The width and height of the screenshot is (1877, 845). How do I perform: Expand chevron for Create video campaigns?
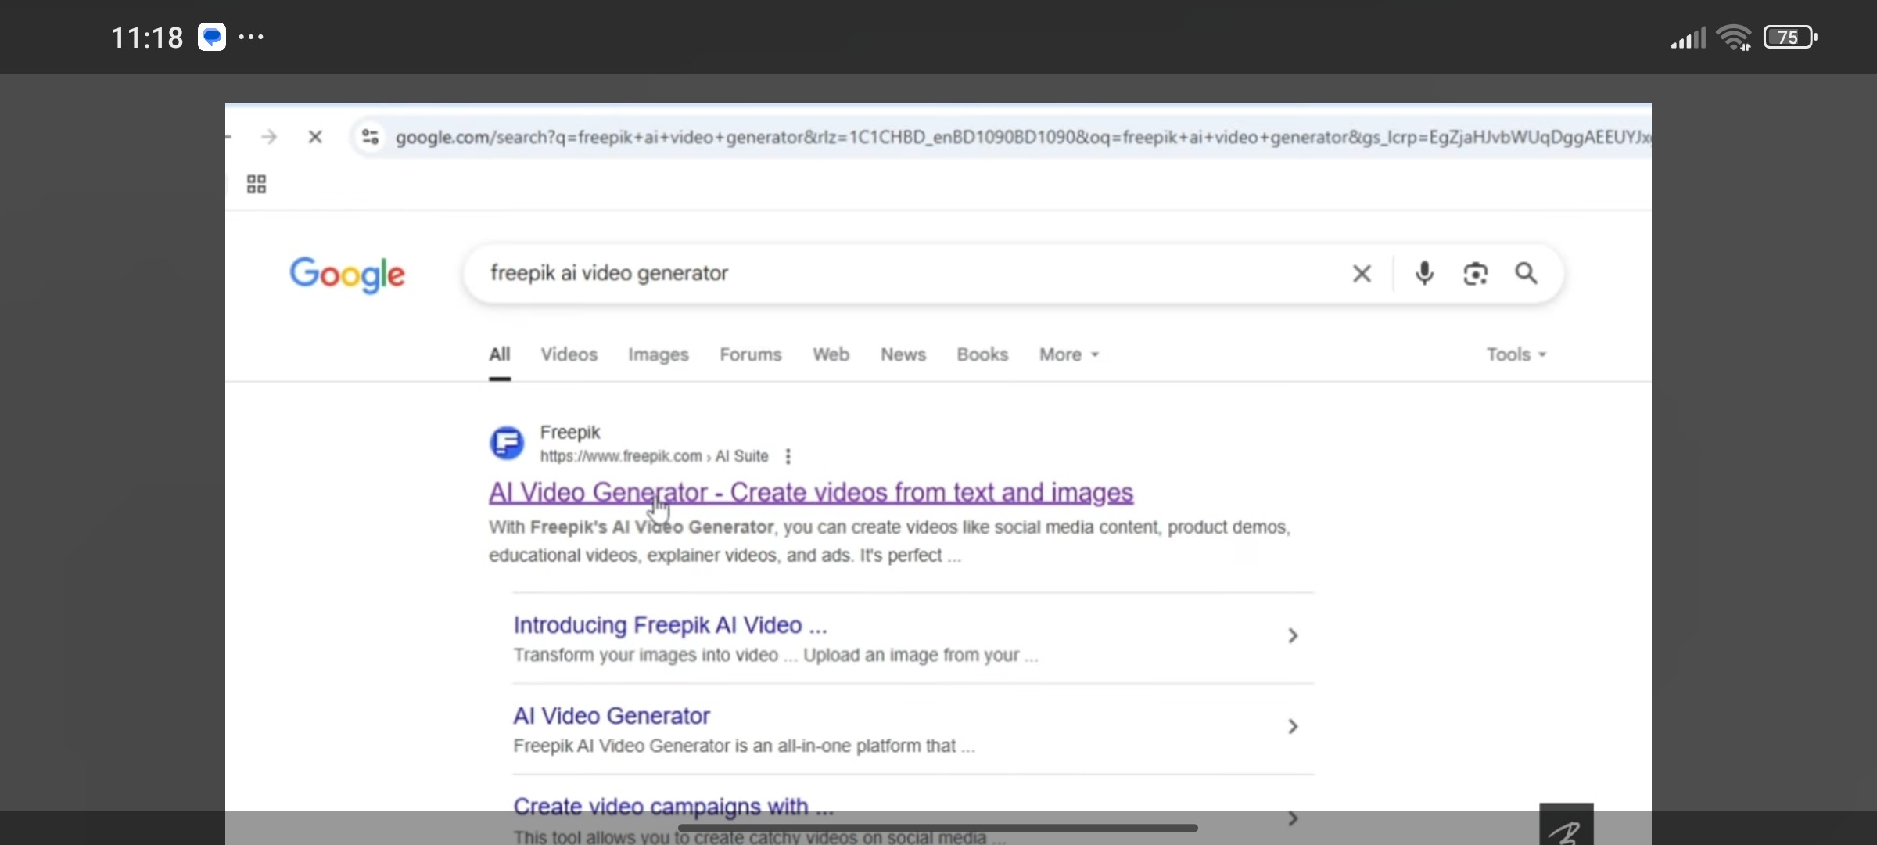point(1293,818)
